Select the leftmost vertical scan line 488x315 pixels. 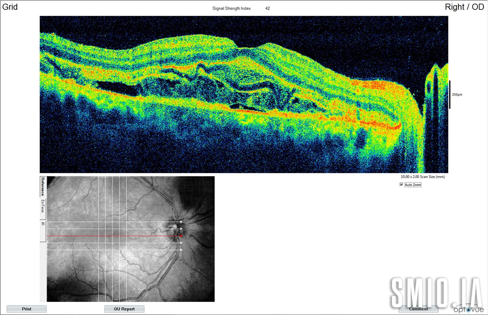pyautogui.click(x=99, y=274)
